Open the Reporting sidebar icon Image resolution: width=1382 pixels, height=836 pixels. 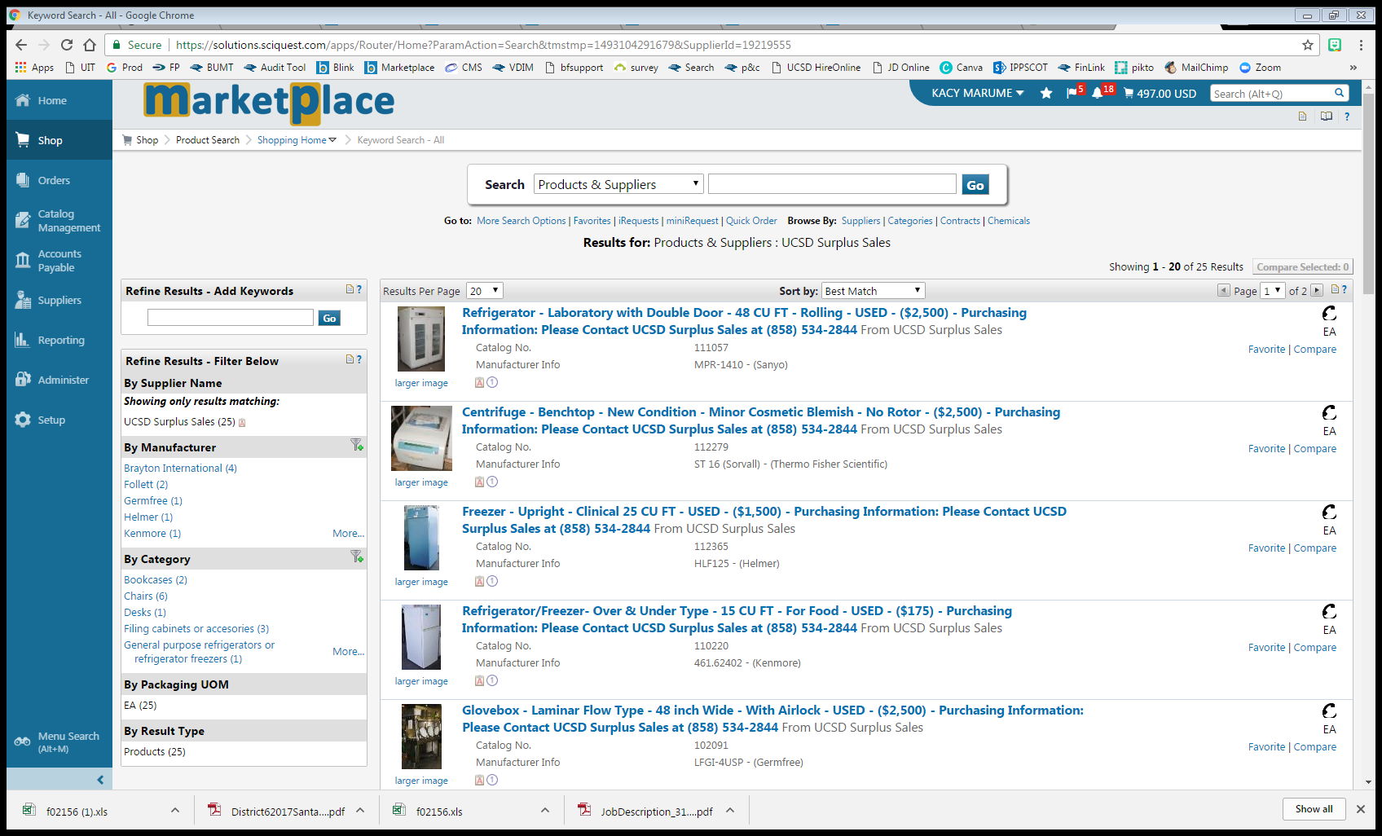pyautogui.click(x=23, y=340)
